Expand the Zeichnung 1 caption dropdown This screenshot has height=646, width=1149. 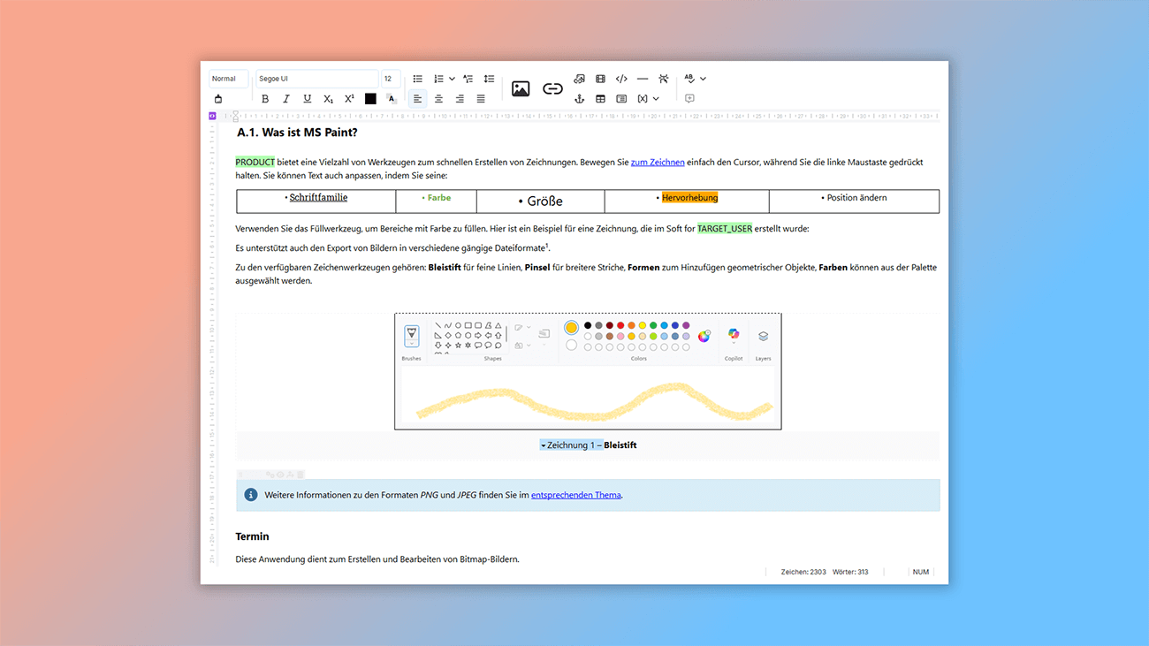(544, 445)
